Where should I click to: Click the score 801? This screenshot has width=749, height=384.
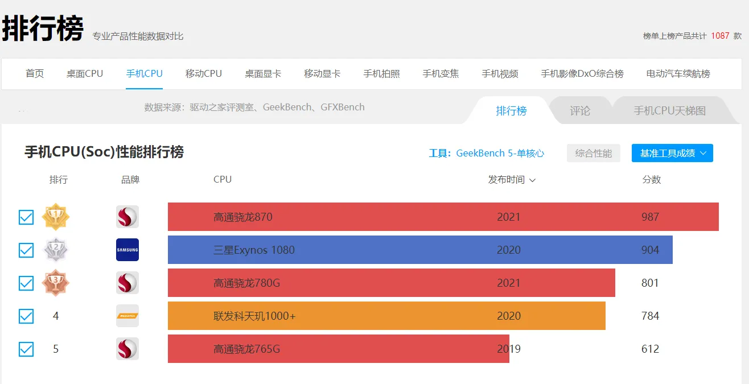(x=650, y=283)
